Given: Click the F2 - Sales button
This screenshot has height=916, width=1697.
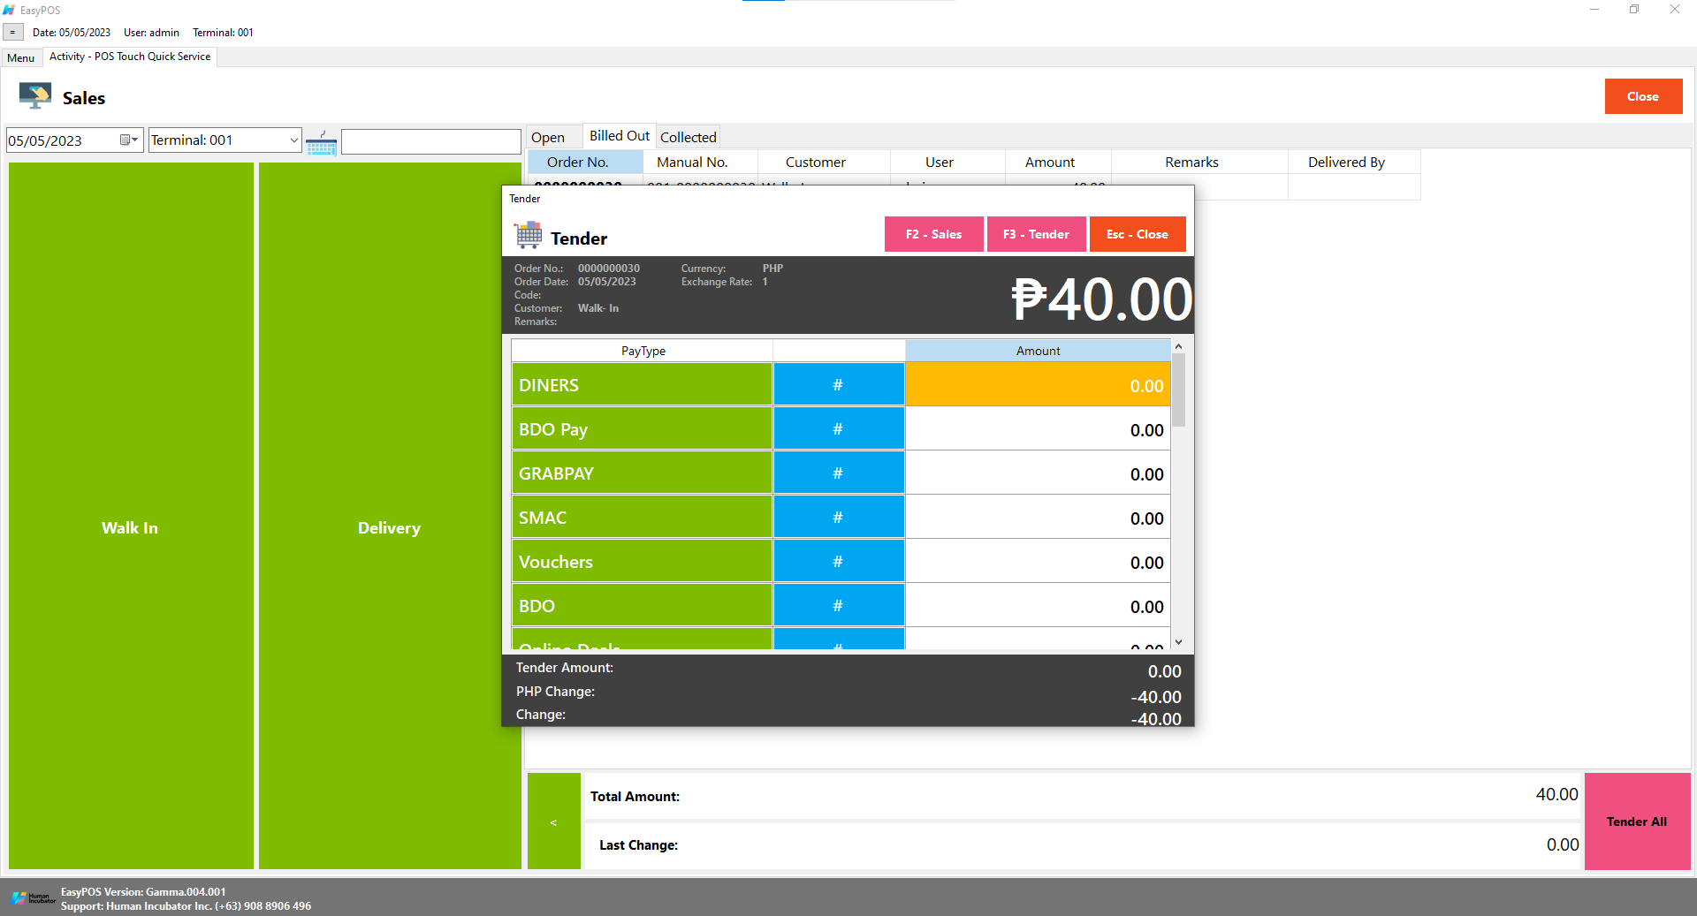Looking at the screenshot, I should point(933,234).
